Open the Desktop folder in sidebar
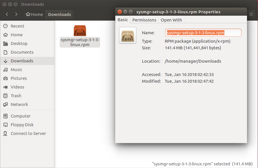The height and width of the screenshot is (168, 258). [27, 44]
